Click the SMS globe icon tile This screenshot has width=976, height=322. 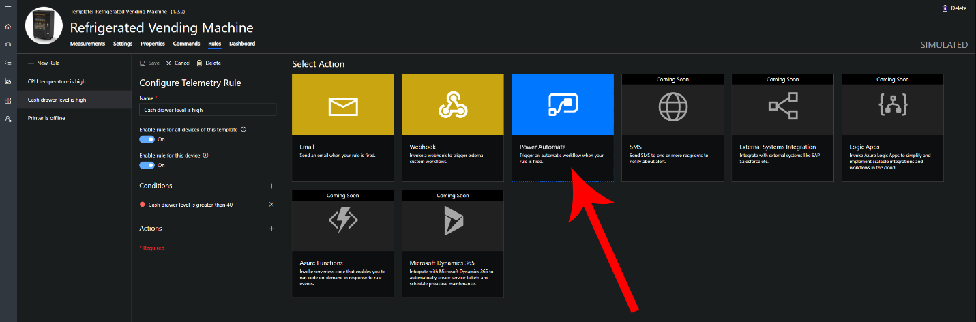click(672, 107)
